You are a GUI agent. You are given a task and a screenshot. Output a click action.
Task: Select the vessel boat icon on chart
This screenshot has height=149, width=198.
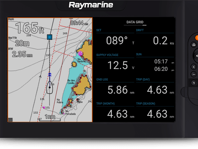tap(49, 87)
